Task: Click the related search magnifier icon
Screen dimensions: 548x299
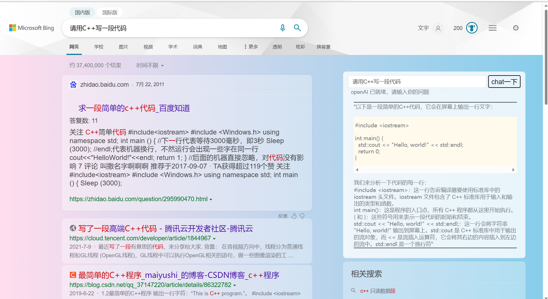Action: pyautogui.click(x=353, y=290)
